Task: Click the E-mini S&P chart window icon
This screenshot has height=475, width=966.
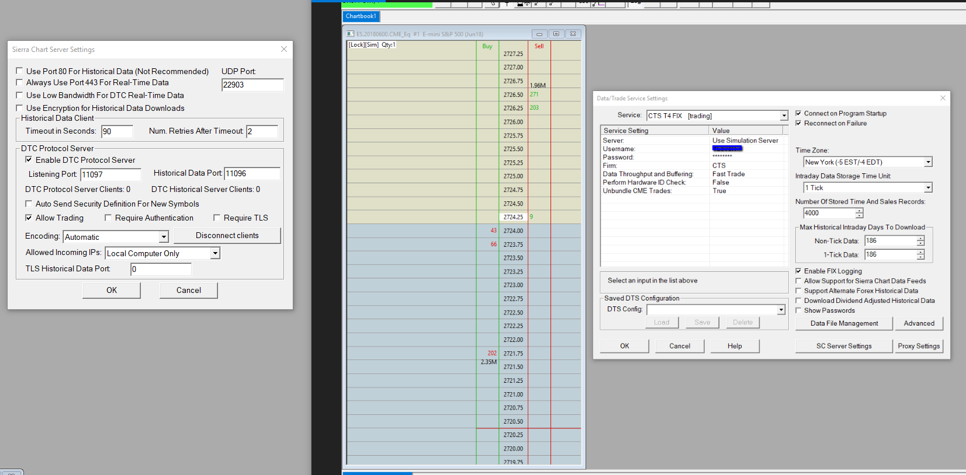Action: click(x=350, y=34)
